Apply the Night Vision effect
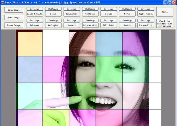 click(x=146, y=14)
